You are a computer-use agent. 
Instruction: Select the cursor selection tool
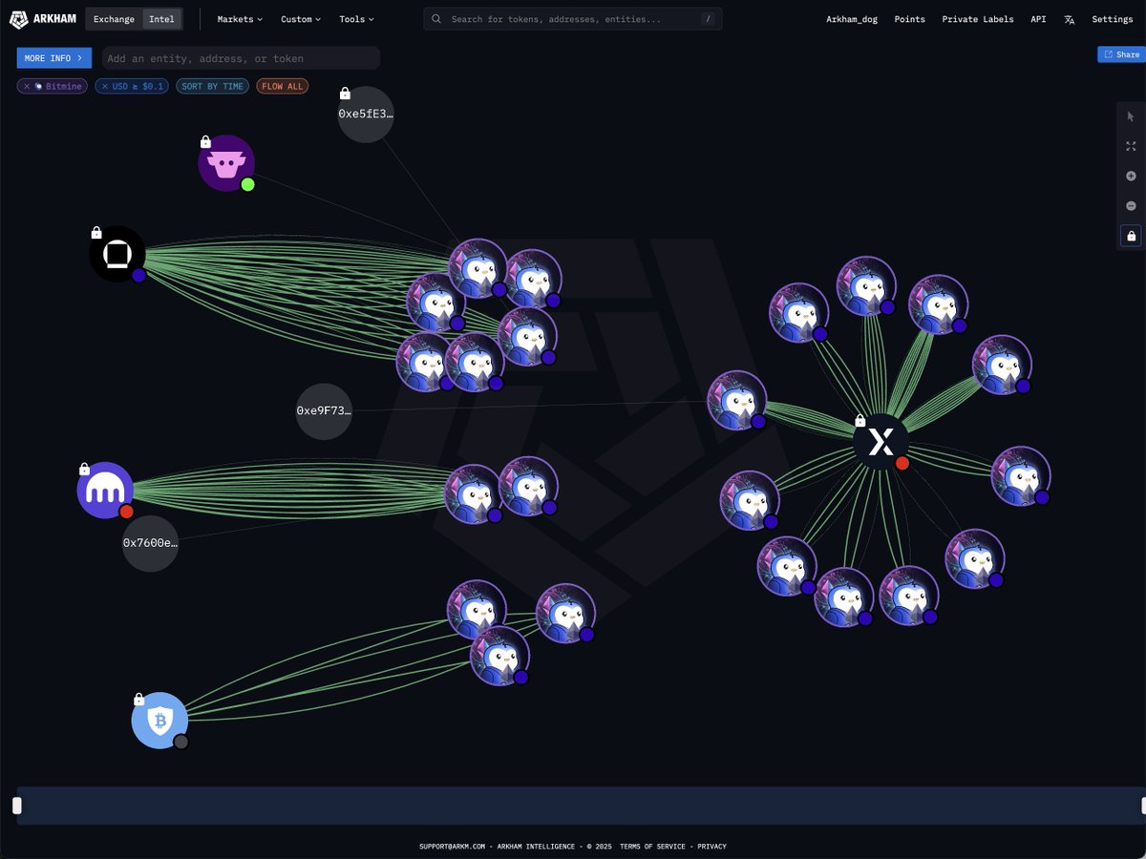click(x=1131, y=115)
